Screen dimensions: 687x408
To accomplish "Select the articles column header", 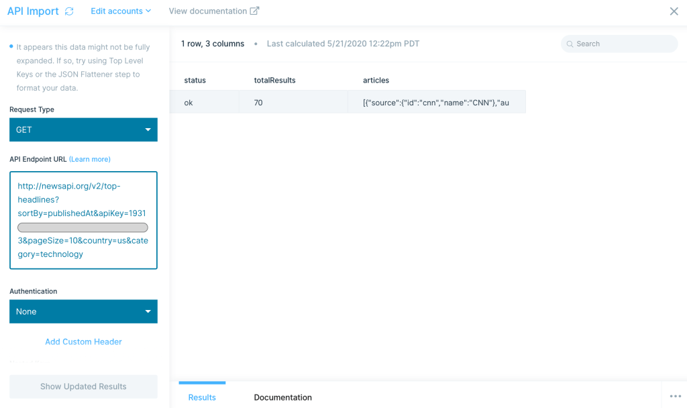I will tap(376, 80).
